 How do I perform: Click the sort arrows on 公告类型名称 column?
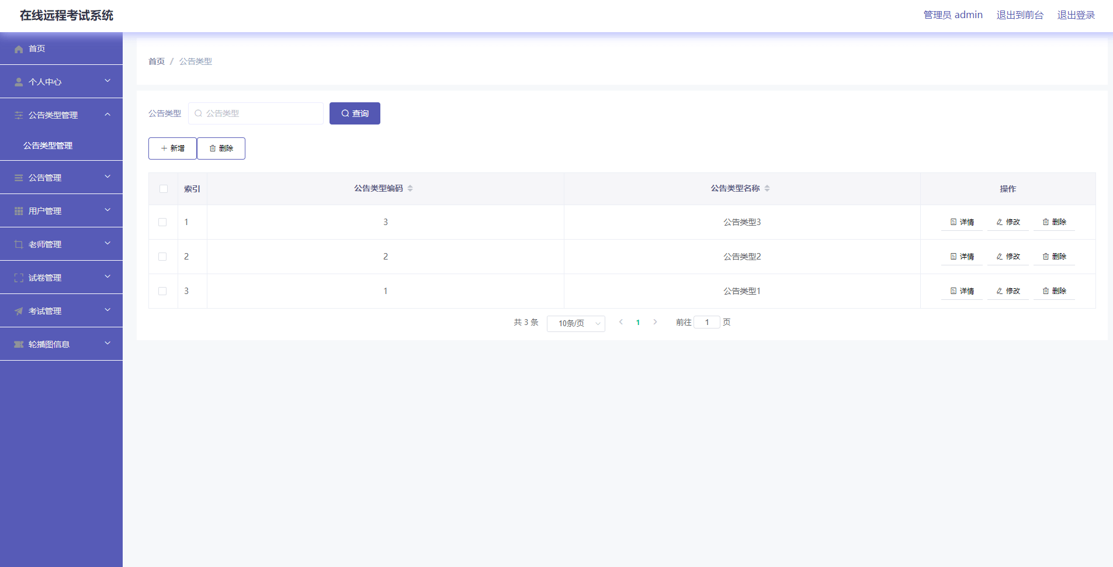pyautogui.click(x=767, y=188)
